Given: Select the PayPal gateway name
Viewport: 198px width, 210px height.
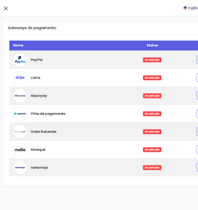Looking at the screenshot, I should click(37, 60).
